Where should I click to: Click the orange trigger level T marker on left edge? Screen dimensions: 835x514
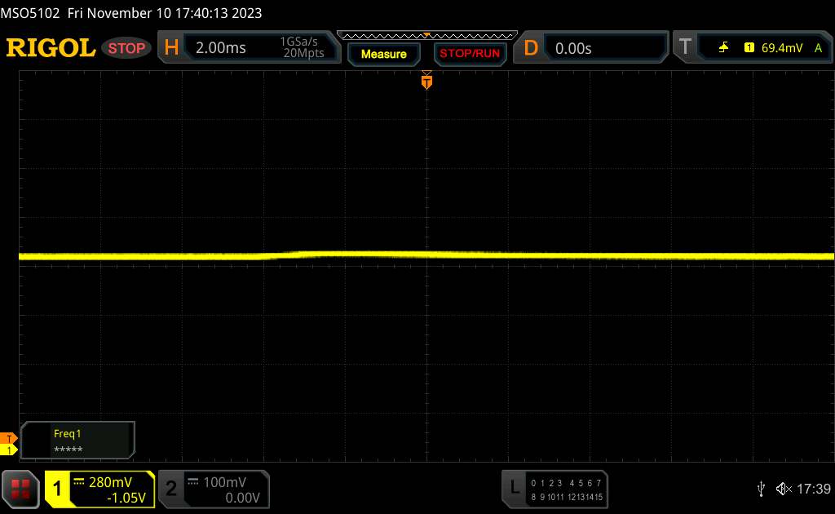(10, 439)
